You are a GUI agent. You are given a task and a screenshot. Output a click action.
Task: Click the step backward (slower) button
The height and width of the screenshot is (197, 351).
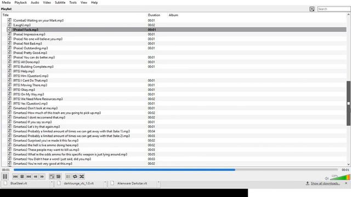(35, 177)
